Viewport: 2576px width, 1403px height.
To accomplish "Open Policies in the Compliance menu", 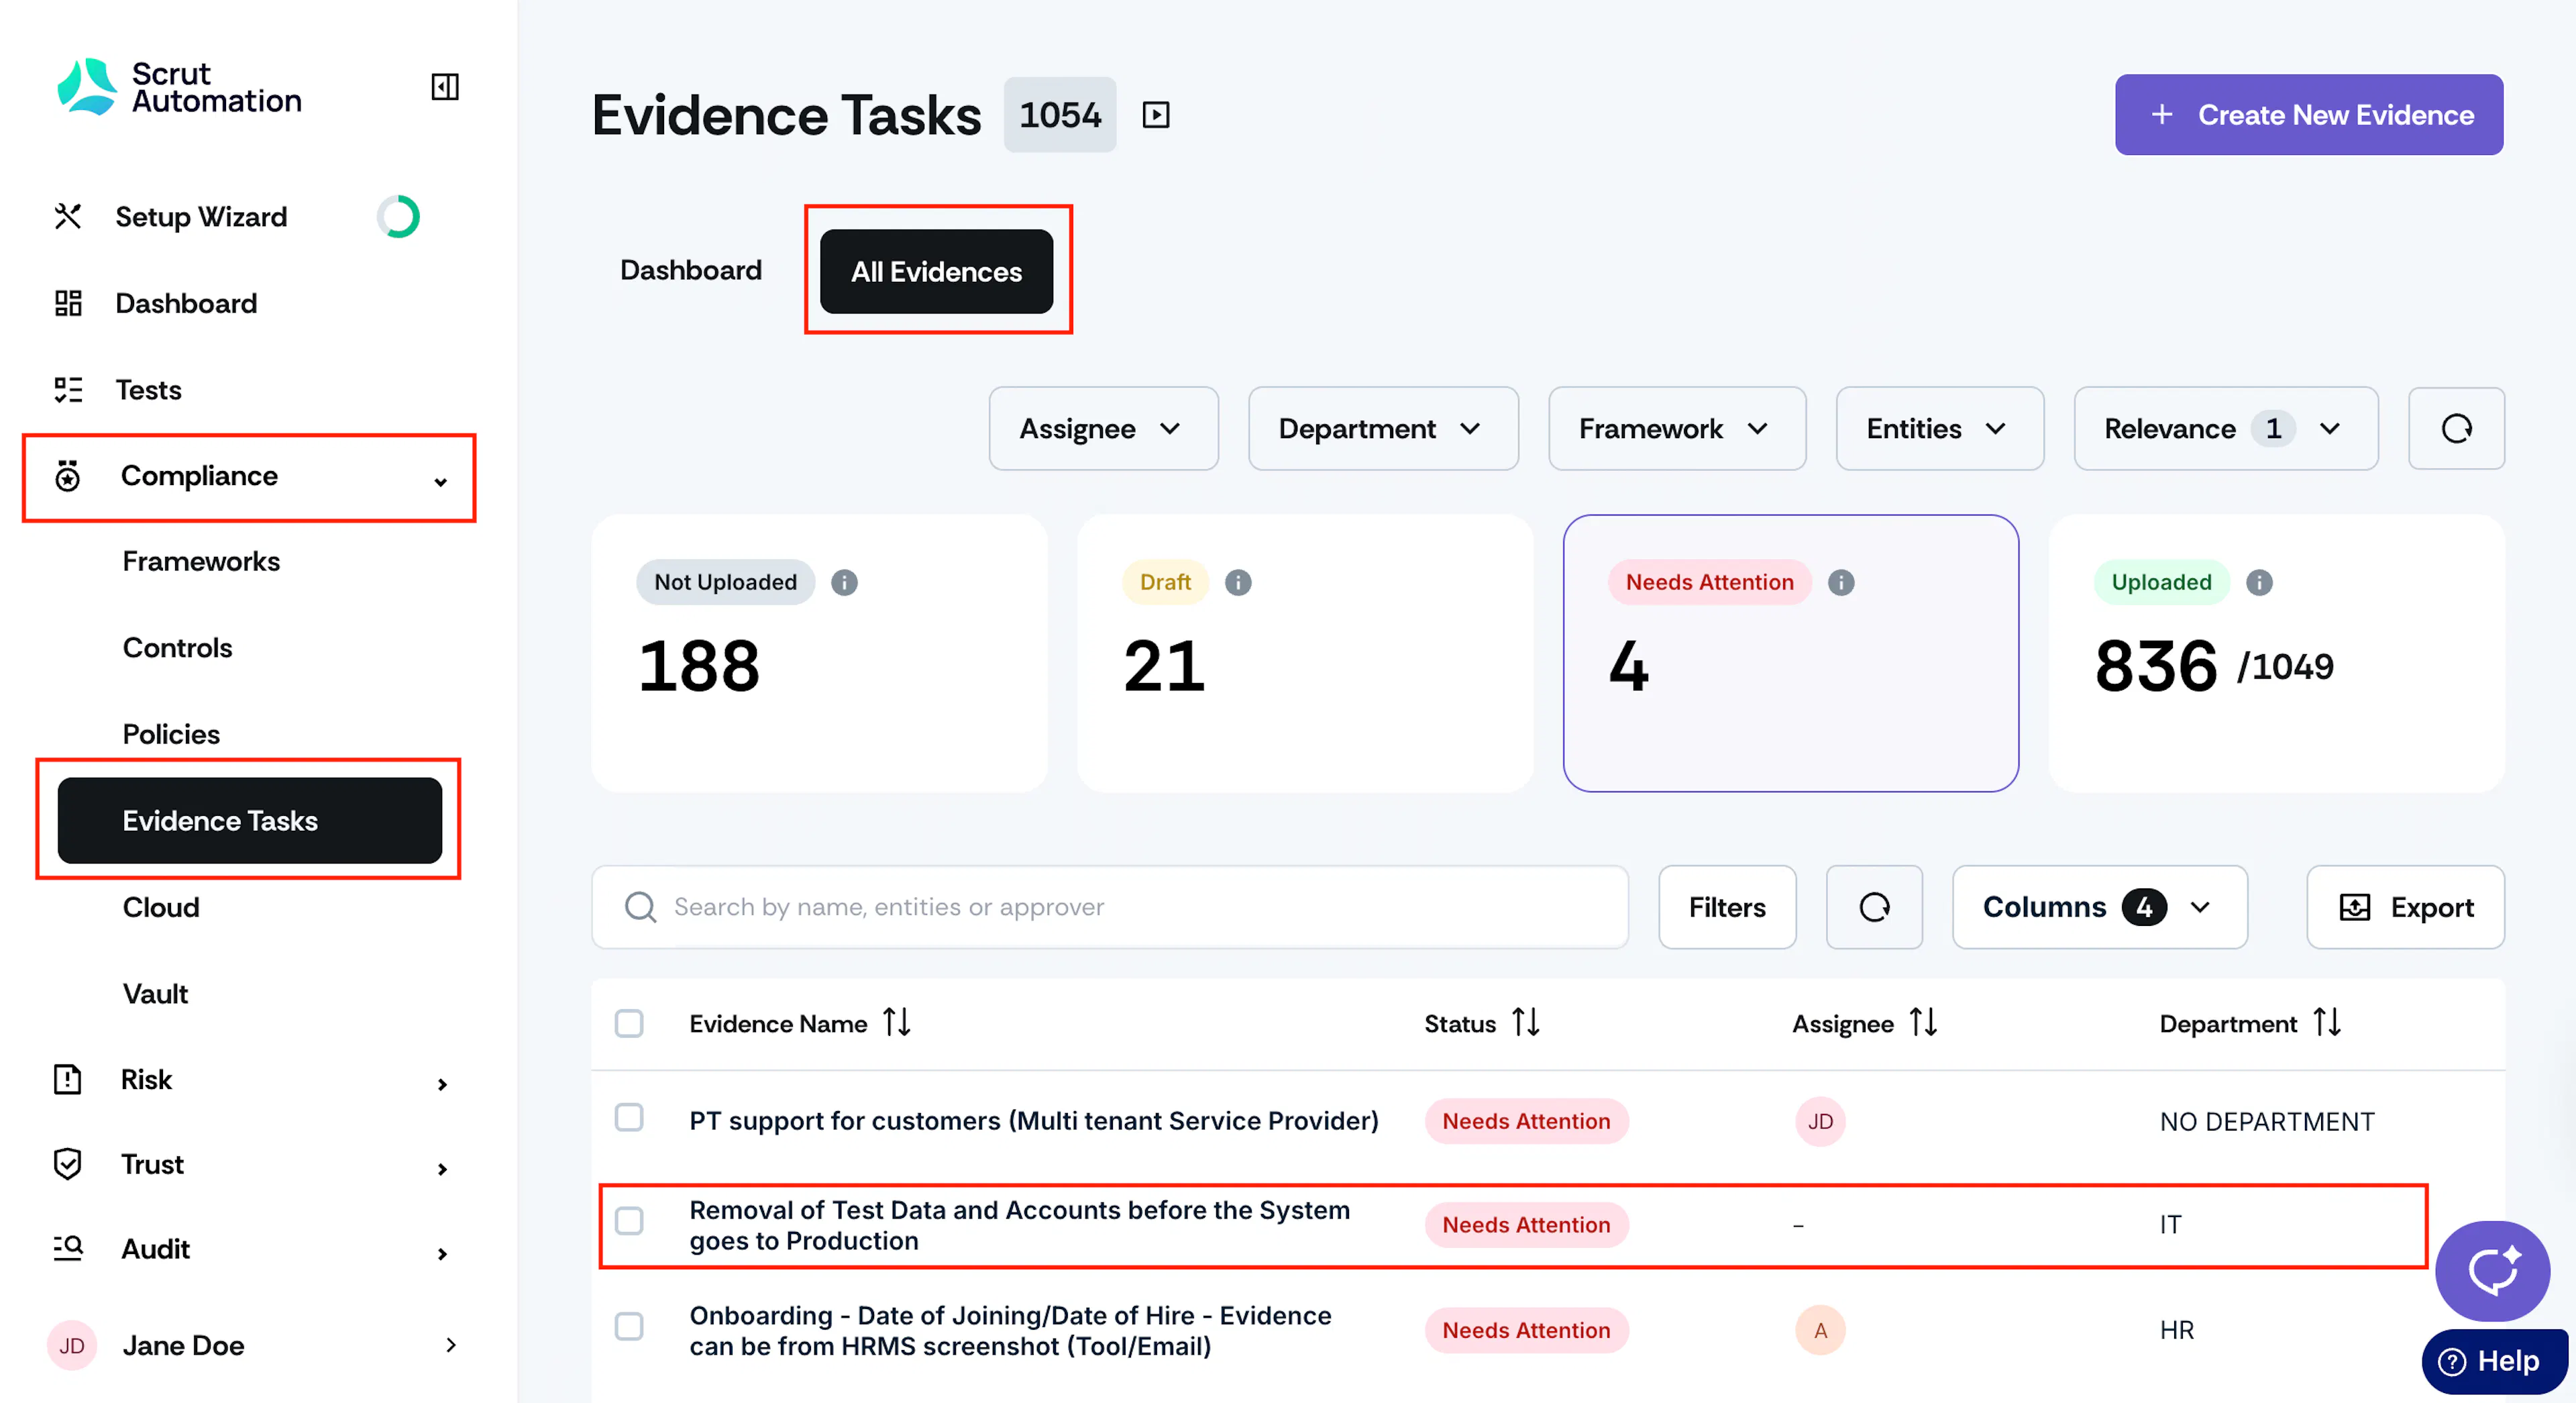I will point(171,734).
